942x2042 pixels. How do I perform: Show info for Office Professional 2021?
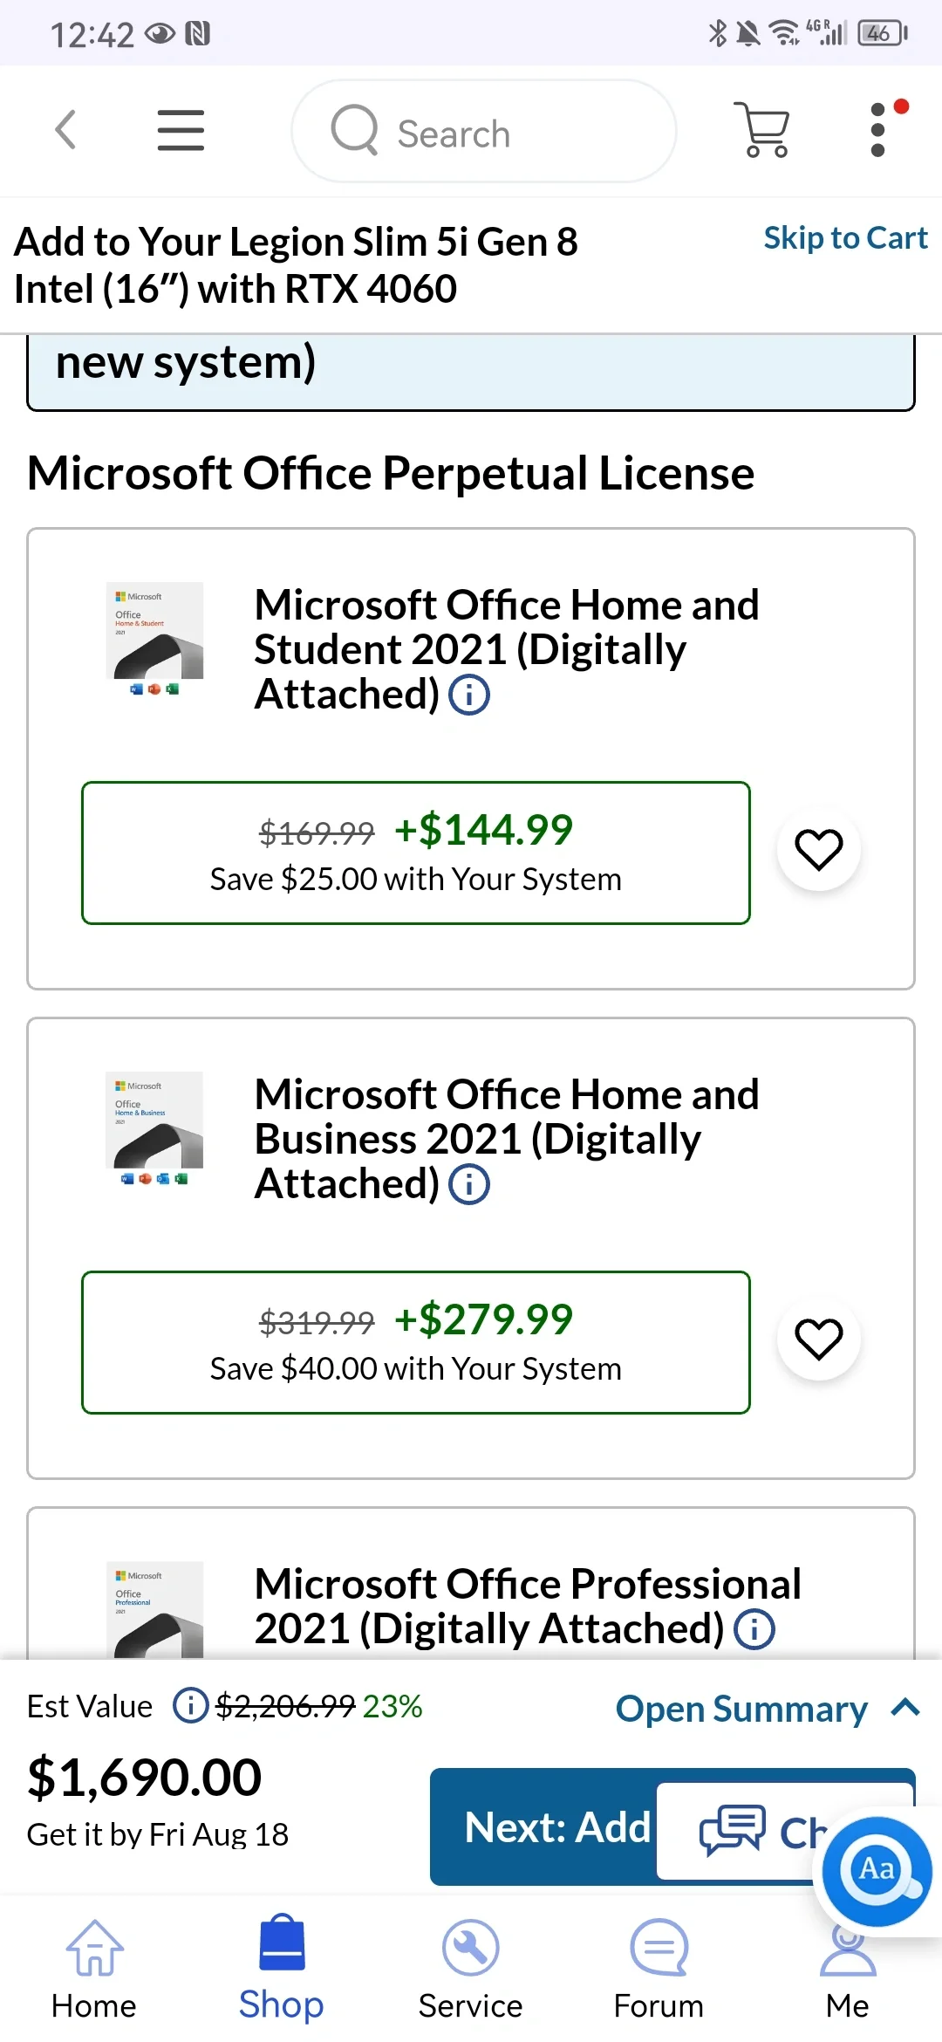point(754,1629)
